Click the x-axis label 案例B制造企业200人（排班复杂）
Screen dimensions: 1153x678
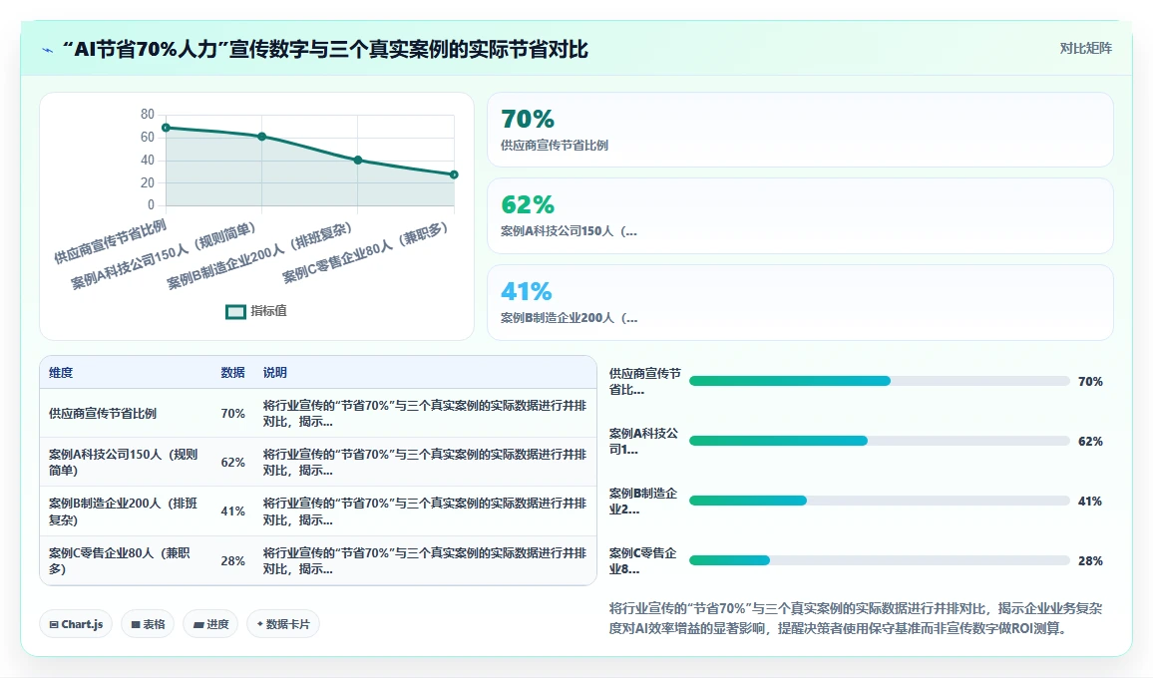[x=259, y=256]
